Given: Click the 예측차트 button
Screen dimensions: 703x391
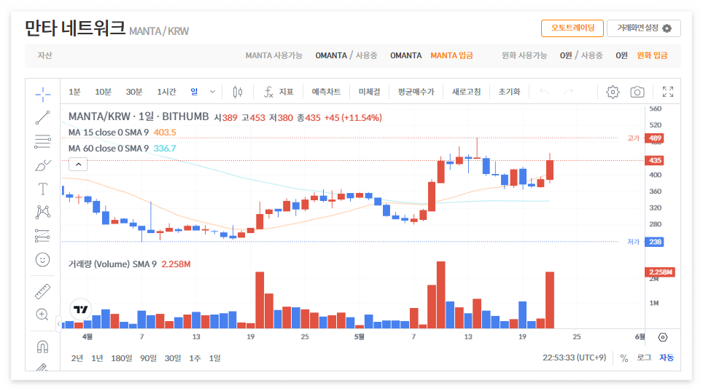Looking at the screenshot, I should click(x=326, y=92).
